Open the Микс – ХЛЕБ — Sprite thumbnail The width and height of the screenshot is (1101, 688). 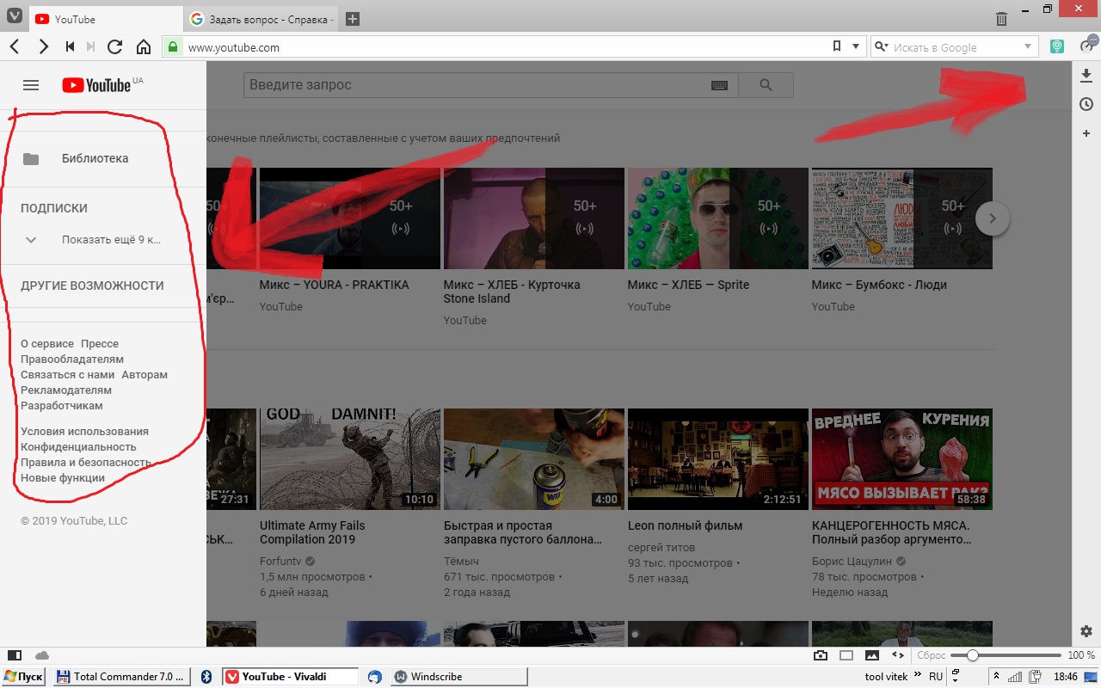(718, 218)
